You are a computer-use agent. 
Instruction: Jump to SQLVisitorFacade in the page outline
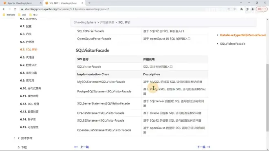233,44
